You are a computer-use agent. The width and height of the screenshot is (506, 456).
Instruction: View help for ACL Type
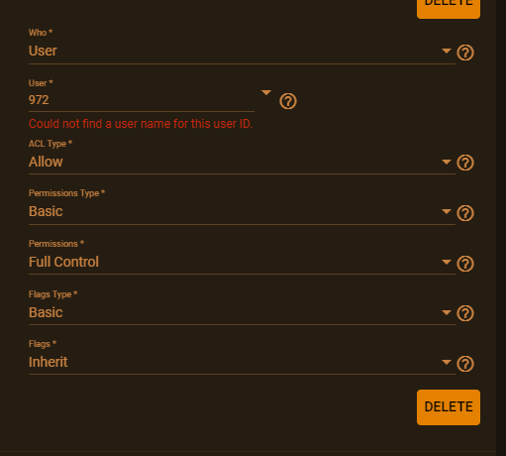465,163
